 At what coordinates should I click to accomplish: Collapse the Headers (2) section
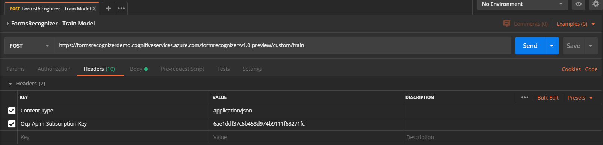click(x=10, y=84)
